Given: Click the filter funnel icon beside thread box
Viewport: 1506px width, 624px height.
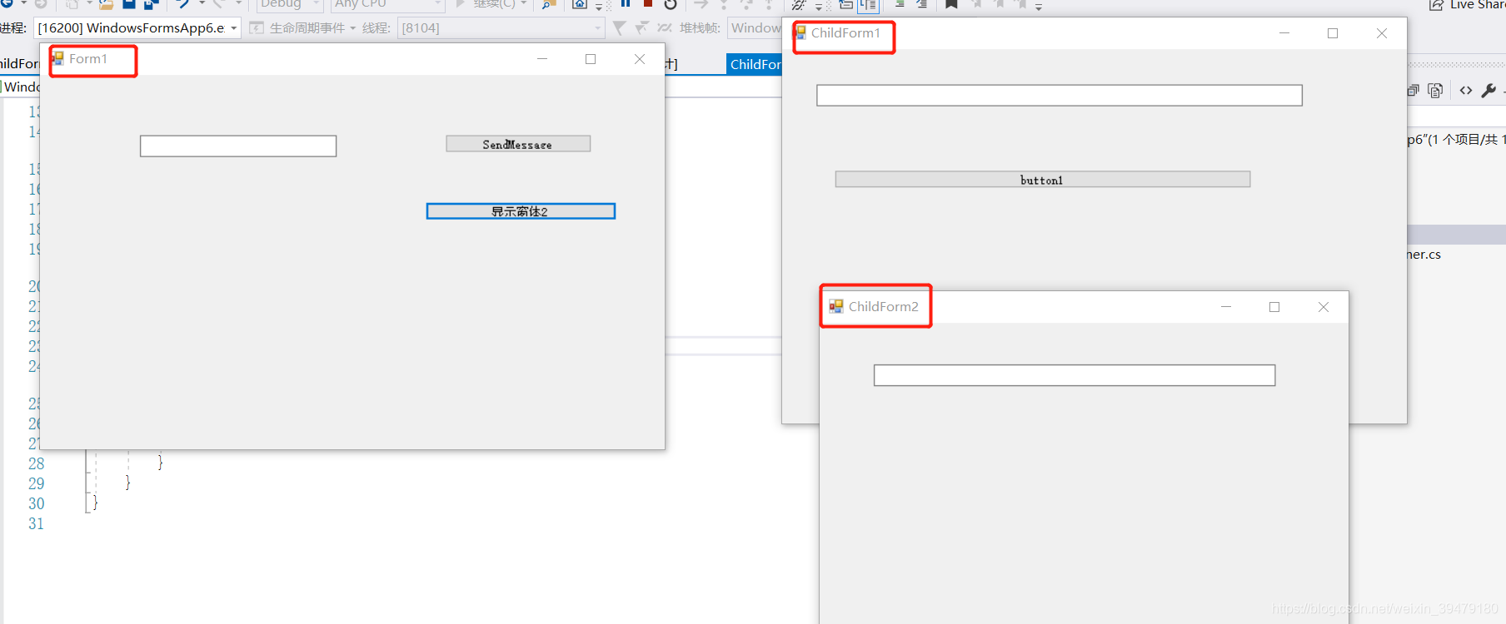Looking at the screenshot, I should pos(619,28).
